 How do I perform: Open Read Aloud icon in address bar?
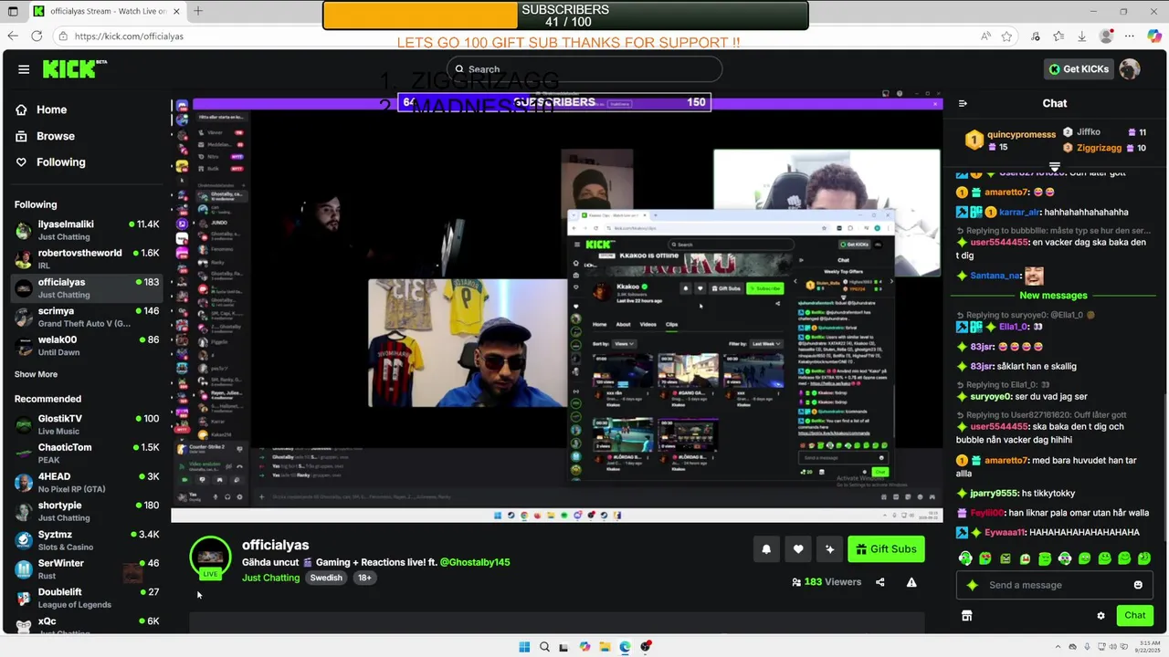986,36
